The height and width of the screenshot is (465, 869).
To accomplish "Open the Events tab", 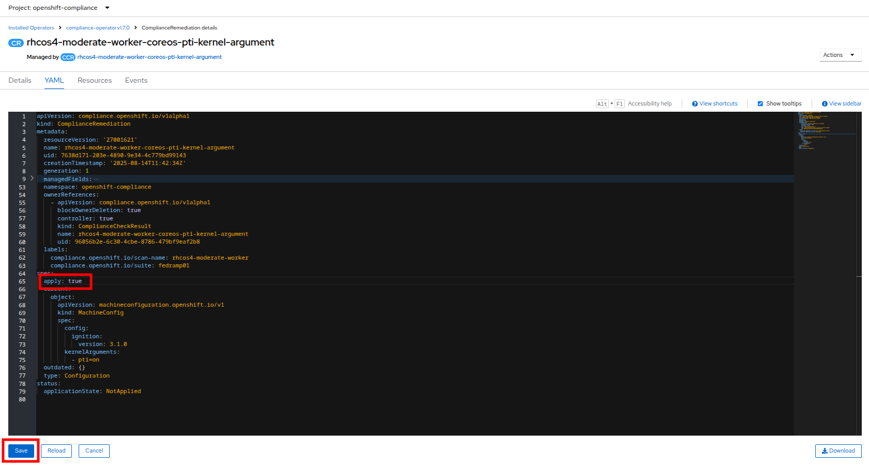I will [x=136, y=80].
